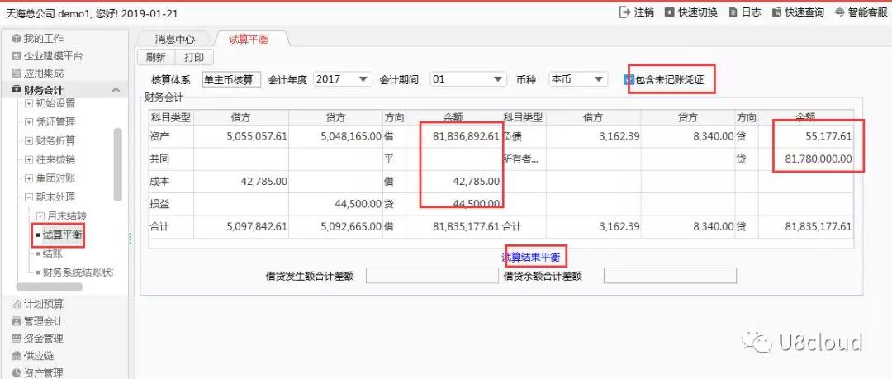The width and height of the screenshot is (892, 379).
Task: Click the 资金管理 sidebar icon
Action: [x=17, y=339]
